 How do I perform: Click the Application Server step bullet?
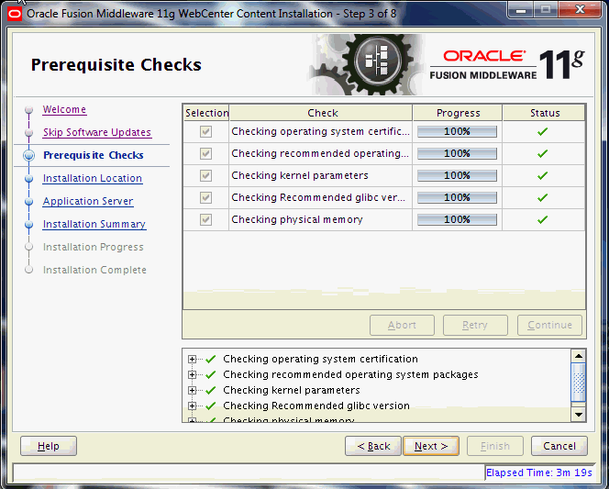click(x=28, y=202)
